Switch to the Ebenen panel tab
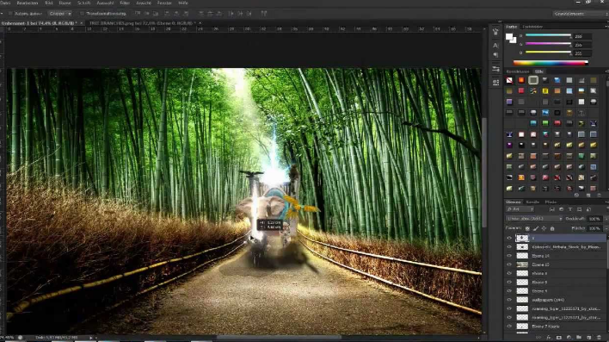Viewport: 609px width, 342px height. tap(513, 202)
